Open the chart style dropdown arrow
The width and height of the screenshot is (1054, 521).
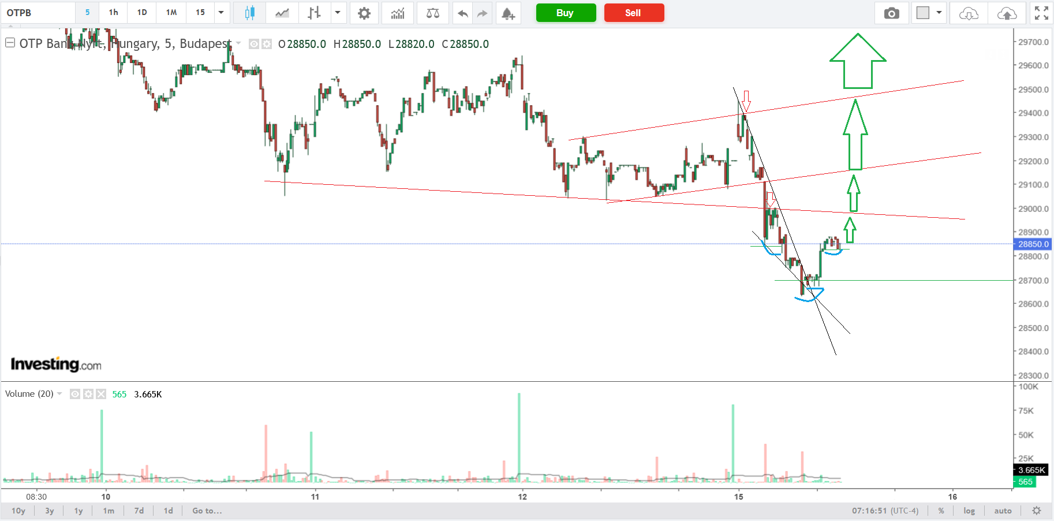pos(338,13)
